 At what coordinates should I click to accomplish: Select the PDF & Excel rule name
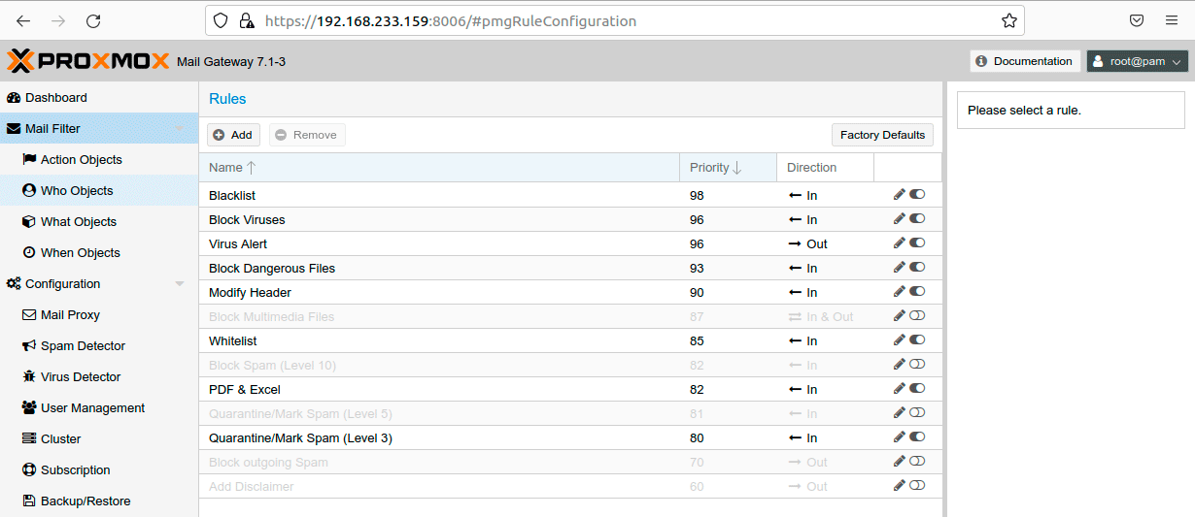point(245,389)
